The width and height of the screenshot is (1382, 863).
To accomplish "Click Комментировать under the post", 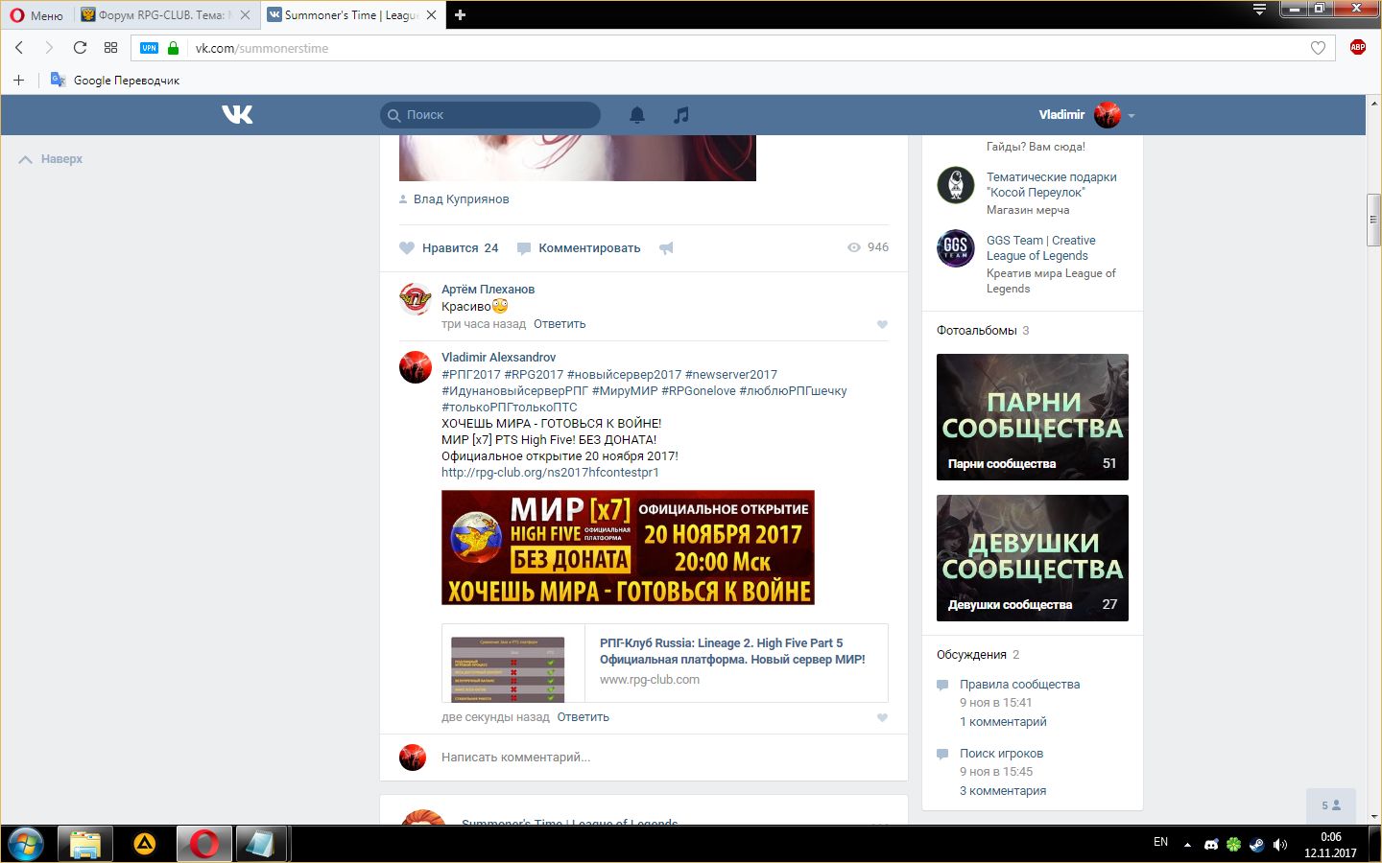I will (579, 247).
